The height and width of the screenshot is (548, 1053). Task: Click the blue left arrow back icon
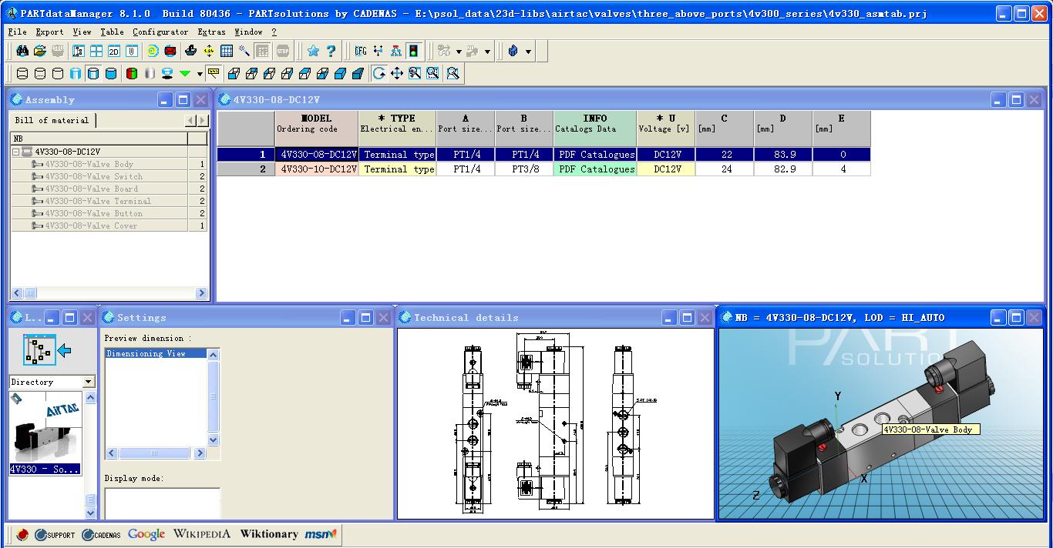[65, 350]
